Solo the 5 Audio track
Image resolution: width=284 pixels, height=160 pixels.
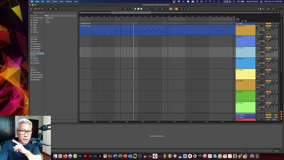(273, 59)
